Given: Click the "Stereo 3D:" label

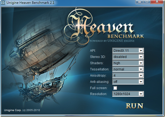Looking at the screenshot, I should point(98,57).
